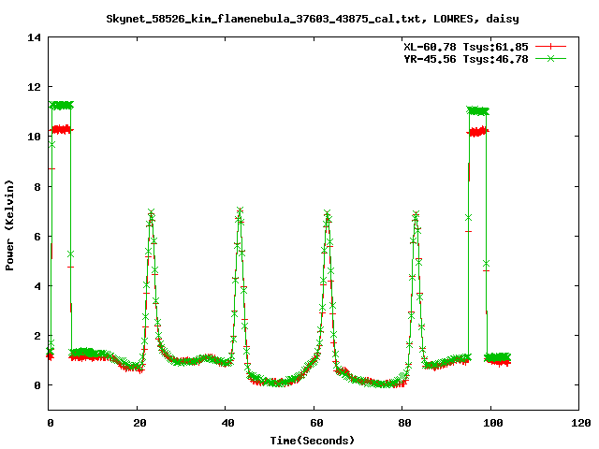This screenshot has width=599, height=449.
Task: Click the green calibration plateau near 97 seconds
Action: (x=477, y=111)
